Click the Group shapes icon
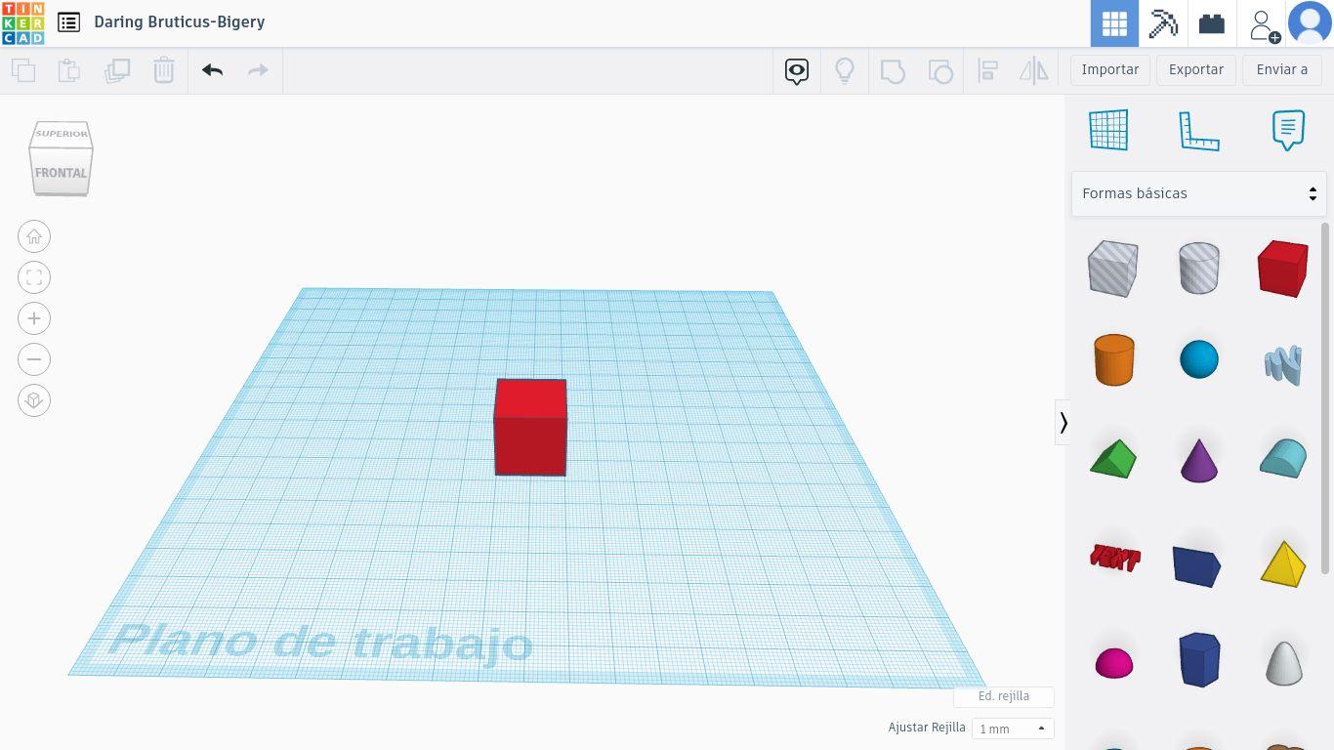The width and height of the screenshot is (1334, 750). tap(893, 70)
